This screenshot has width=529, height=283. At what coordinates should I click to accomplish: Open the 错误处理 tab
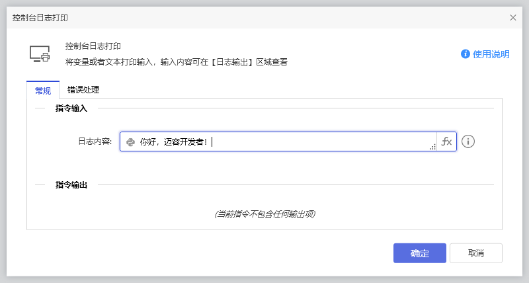coord(83,90)
